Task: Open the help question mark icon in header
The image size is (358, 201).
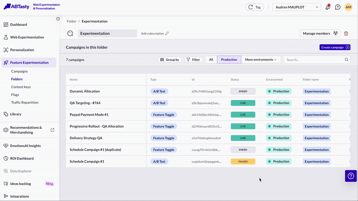Action: (338, 7)
